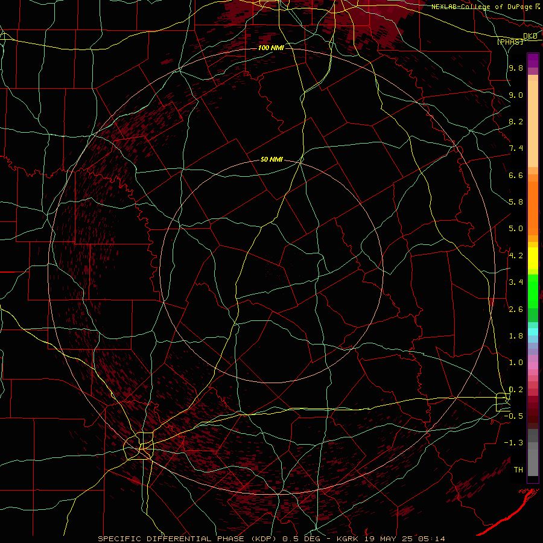Image resolution: width=543 pixels, height=543 pixels.
Task: Click the 19 MAY 25 05:14 timestamp
Action: coord(405,539)
